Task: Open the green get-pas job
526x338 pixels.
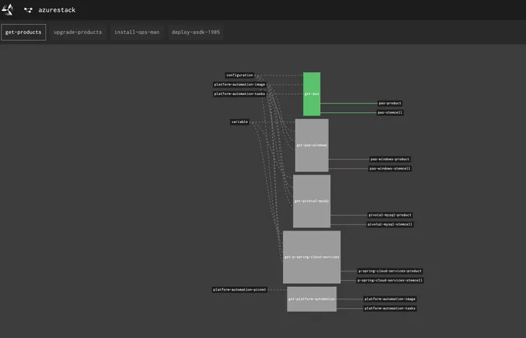Action: [x=312, y=94]
